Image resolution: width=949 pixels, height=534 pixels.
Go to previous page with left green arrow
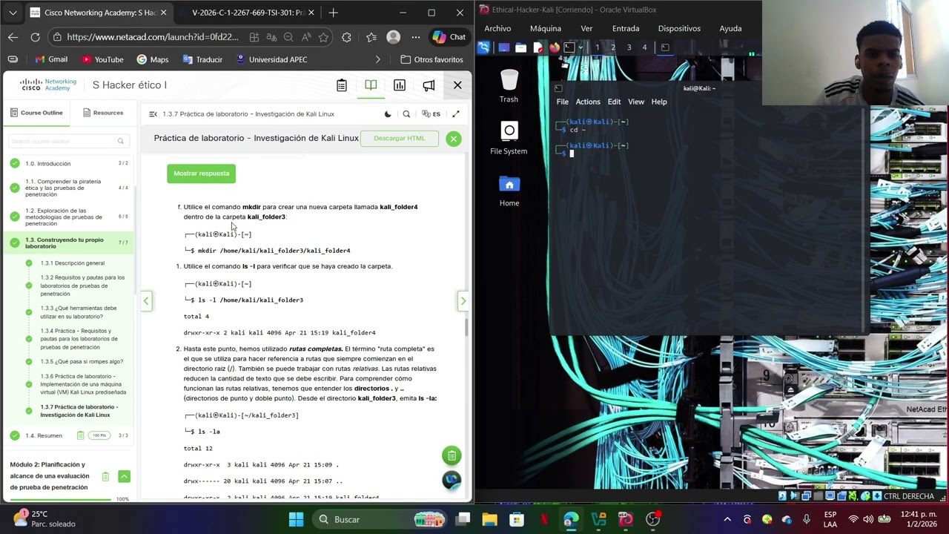(x=146, y=300)
